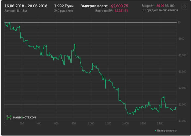
Task: Click the x-axis label 400
Action: 39,123
